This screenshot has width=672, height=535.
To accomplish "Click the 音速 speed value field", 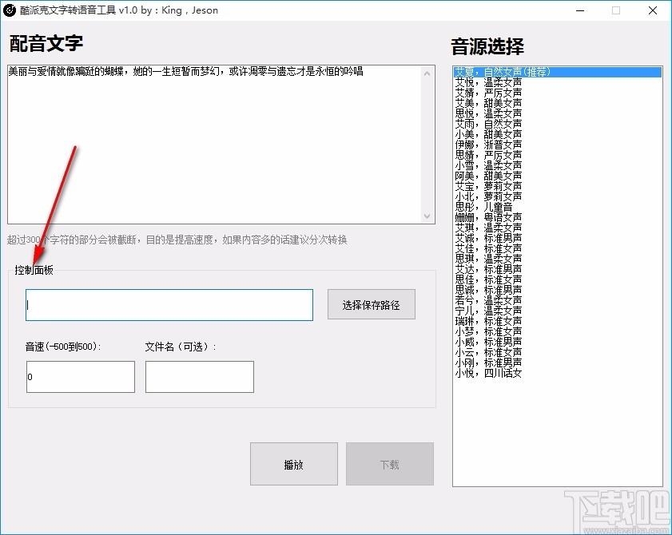I will [81, 377].
